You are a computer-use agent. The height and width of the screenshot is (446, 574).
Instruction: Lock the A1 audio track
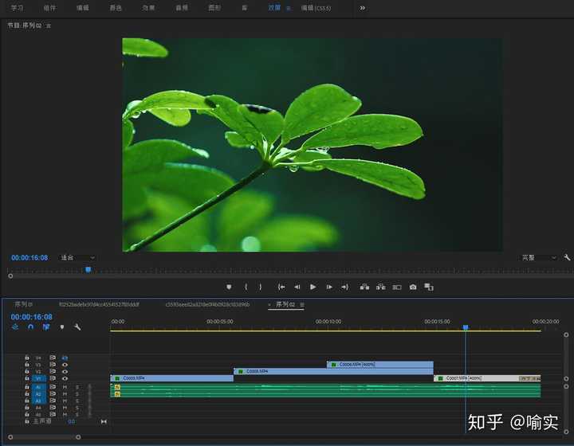coord(27,387)
